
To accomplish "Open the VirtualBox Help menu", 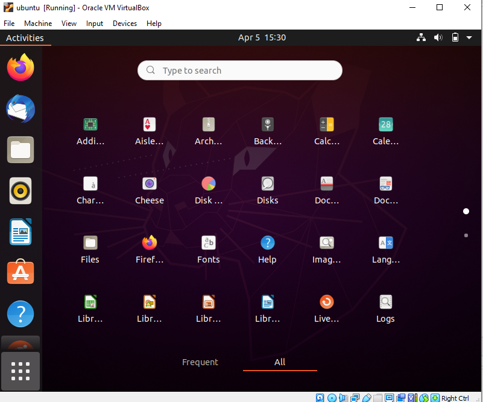I will [154, 24].
